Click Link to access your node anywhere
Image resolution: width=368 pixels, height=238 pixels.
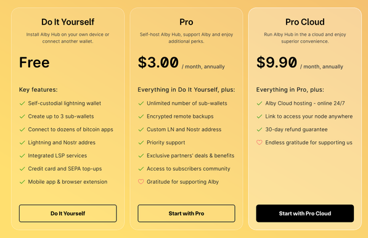(309, 117)
